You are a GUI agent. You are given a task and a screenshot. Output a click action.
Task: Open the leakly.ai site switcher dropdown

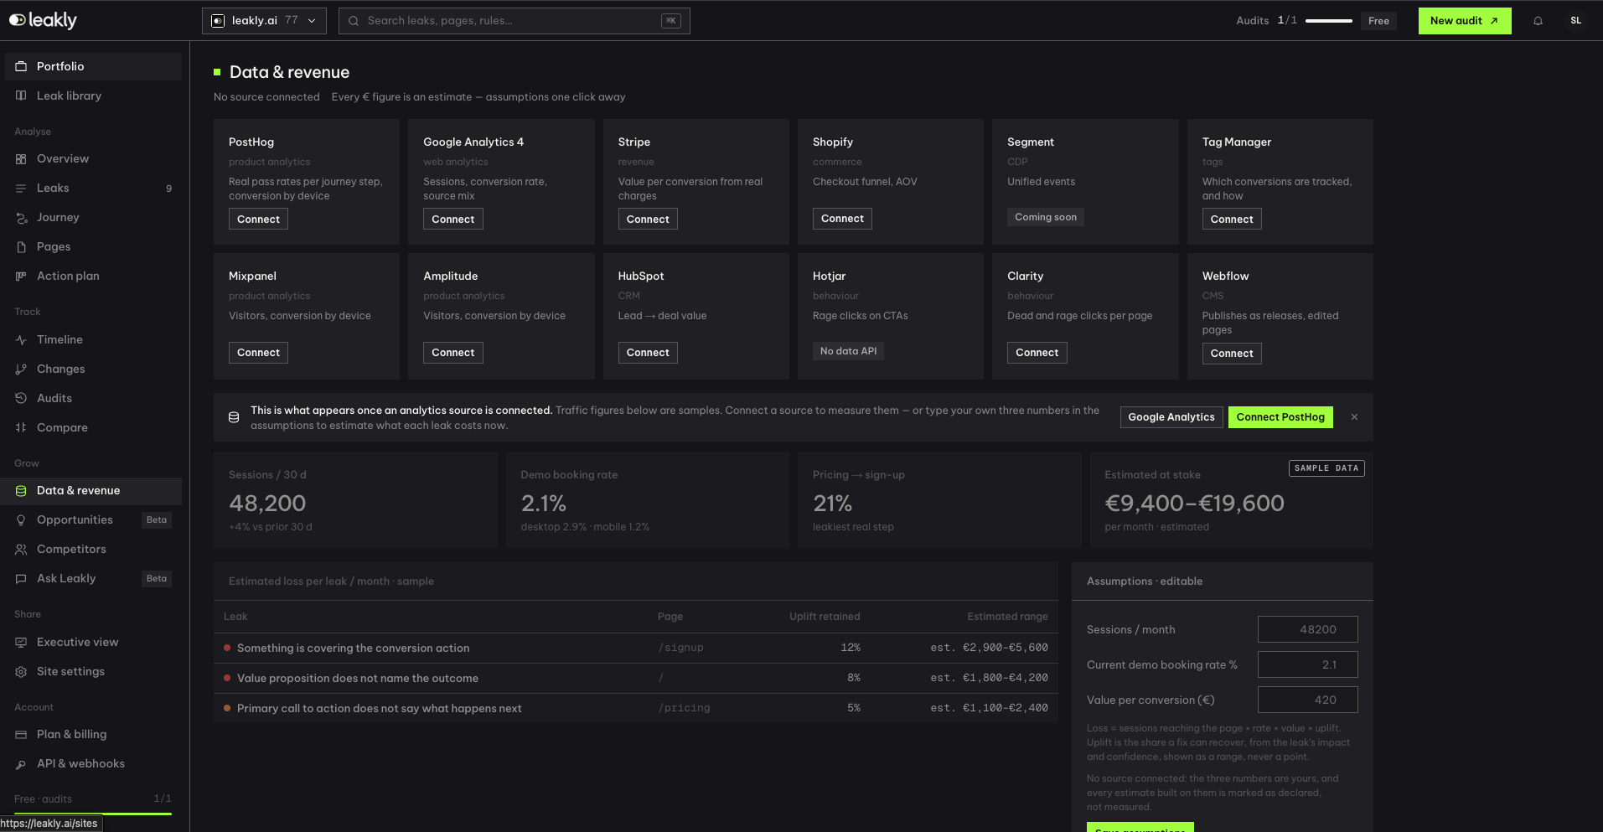tap(265, 21)
